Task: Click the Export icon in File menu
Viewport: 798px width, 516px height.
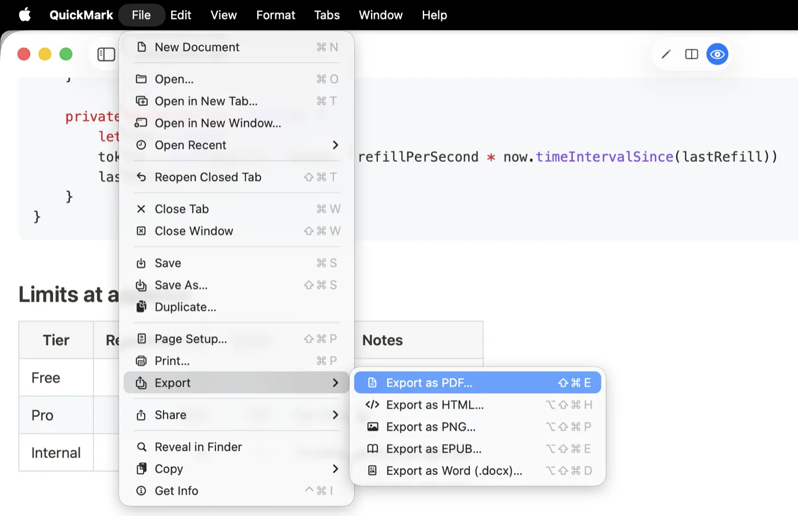Action: pos(141,383)
